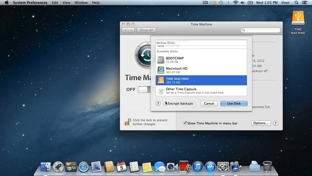Click the lock to prevent changes
The width and height of the screenshot is (312, 176).
click(x=128, y=122)
